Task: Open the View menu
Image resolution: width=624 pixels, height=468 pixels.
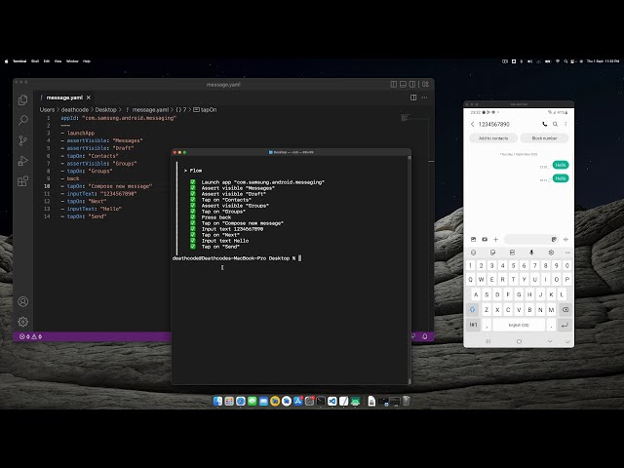Action: pyautogui.click(x=58, y=61)
